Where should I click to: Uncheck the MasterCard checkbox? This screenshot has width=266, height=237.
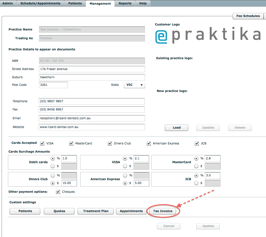tap(71, 144)
